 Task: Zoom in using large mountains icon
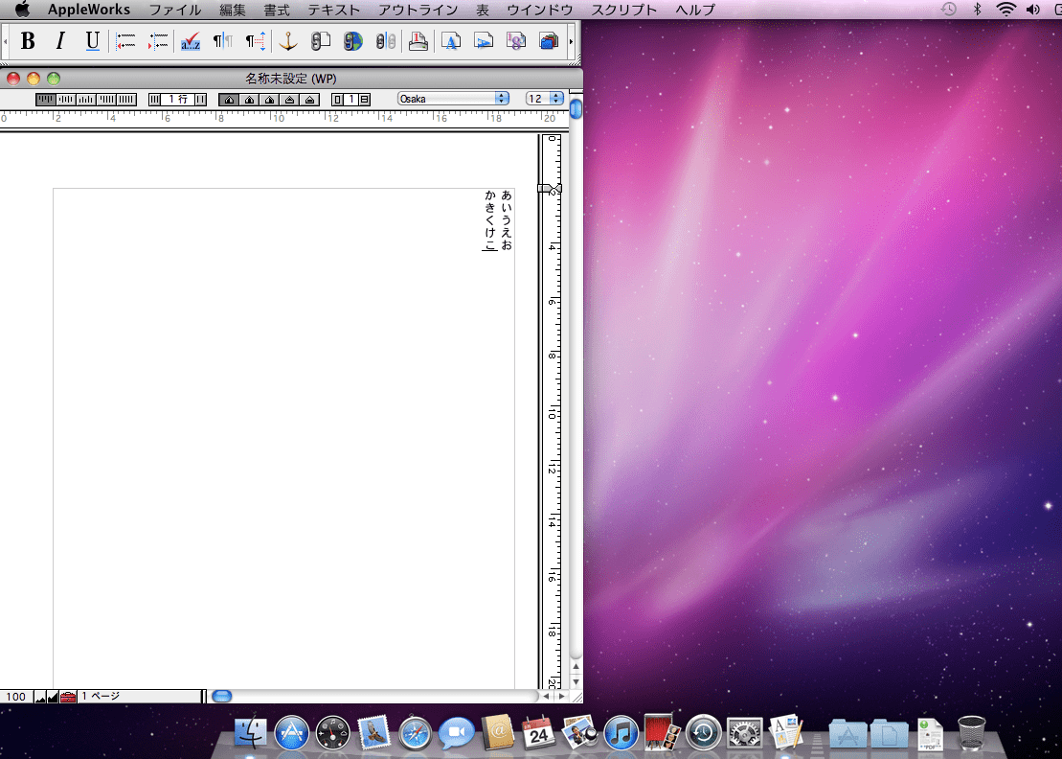(x=53, y=697)
